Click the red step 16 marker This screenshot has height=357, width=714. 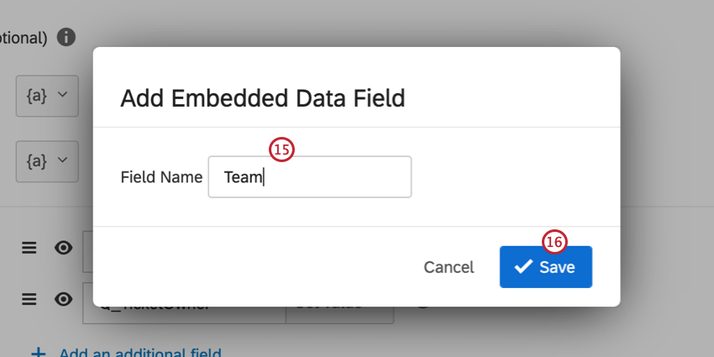tap(554, 242)
